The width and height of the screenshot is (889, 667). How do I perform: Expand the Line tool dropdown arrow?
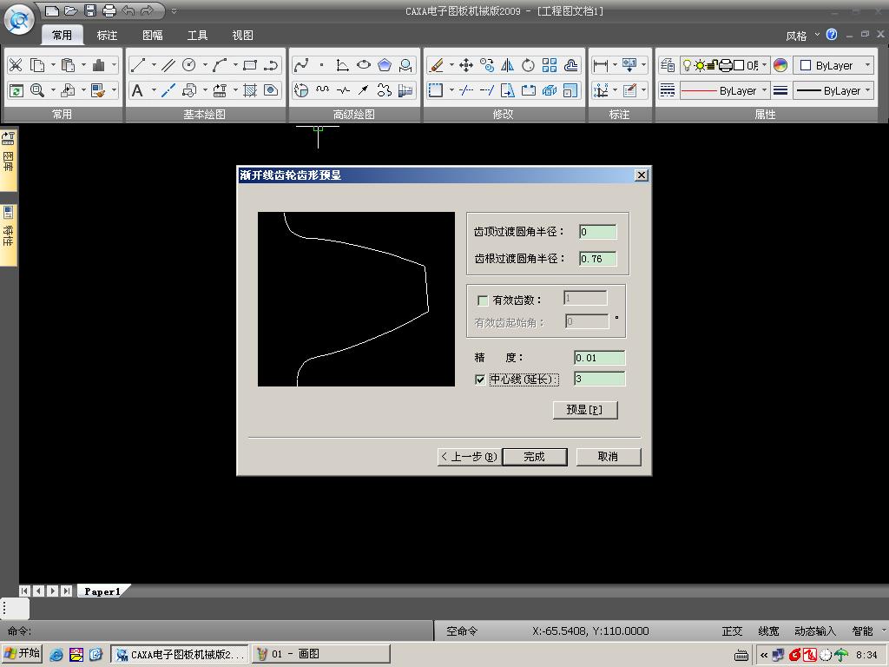click(x=154, y=65)
